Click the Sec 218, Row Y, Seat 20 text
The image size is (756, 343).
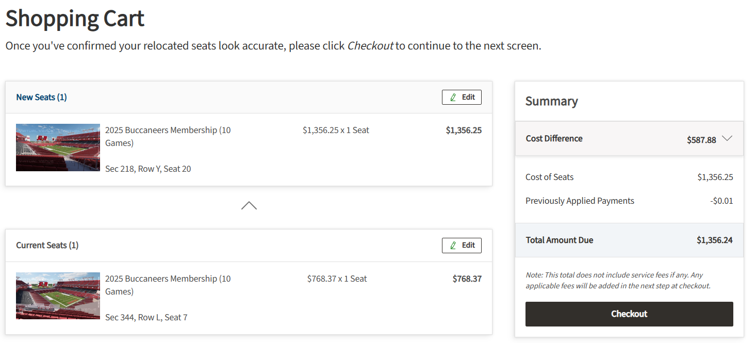tap(148, 169)
